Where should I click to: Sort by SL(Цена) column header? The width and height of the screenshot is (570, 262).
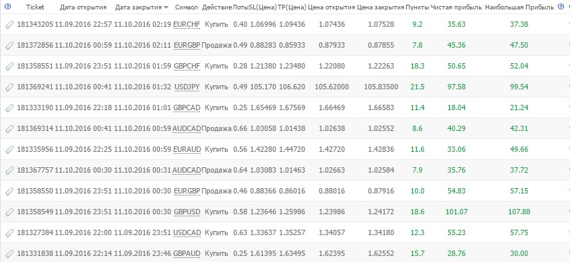[263, 7]
